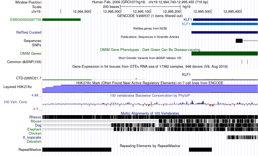The height and width of the screenshot is (156, 258).
Task: Open Repeating Elements by RepeatMasker title
Action: [150, 146]
